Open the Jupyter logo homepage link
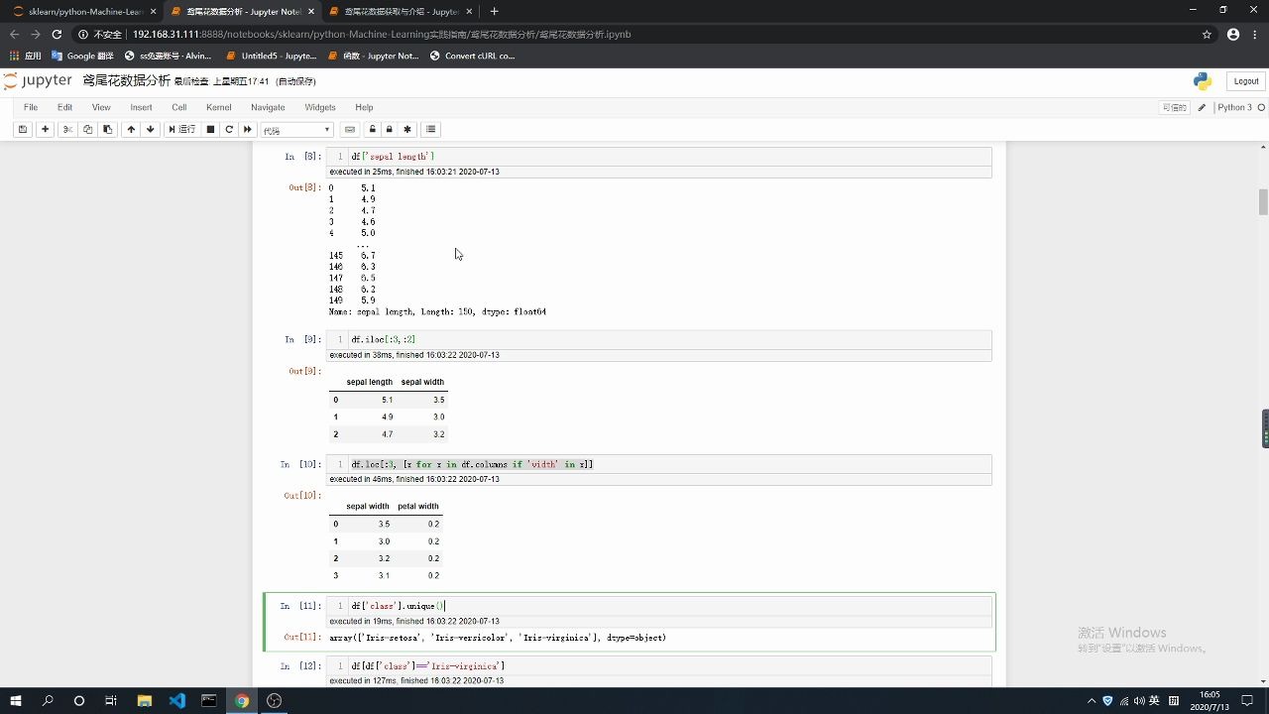This screenshot has height=714, width=1269. 40,80
